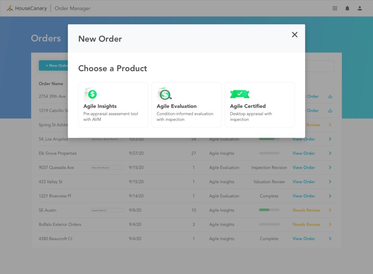This screenshot has width=373, height=274.
Task: Click the Agile Insights dollar icon
Action: pos(91,94)
